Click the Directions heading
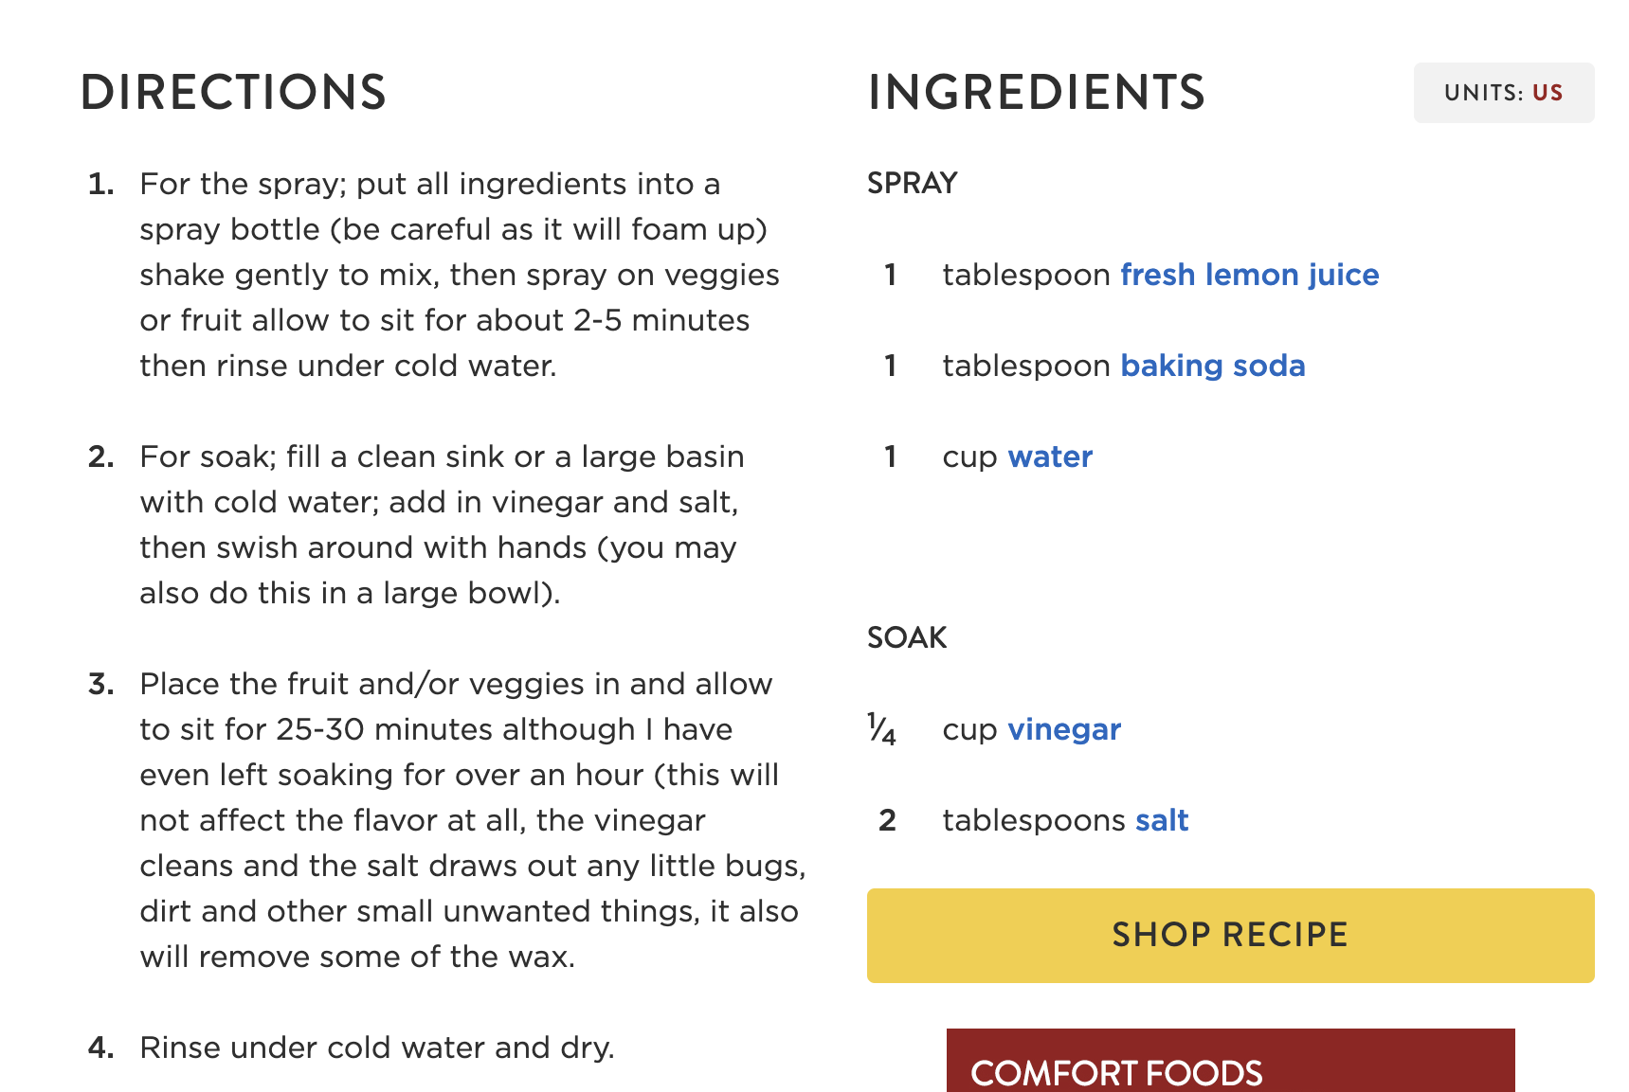 click(233, 93)
